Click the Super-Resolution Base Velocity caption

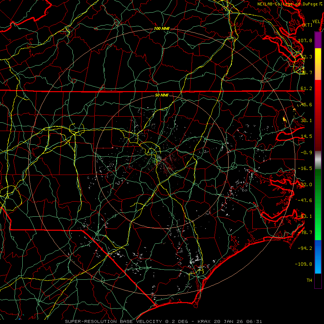point(163,321)
